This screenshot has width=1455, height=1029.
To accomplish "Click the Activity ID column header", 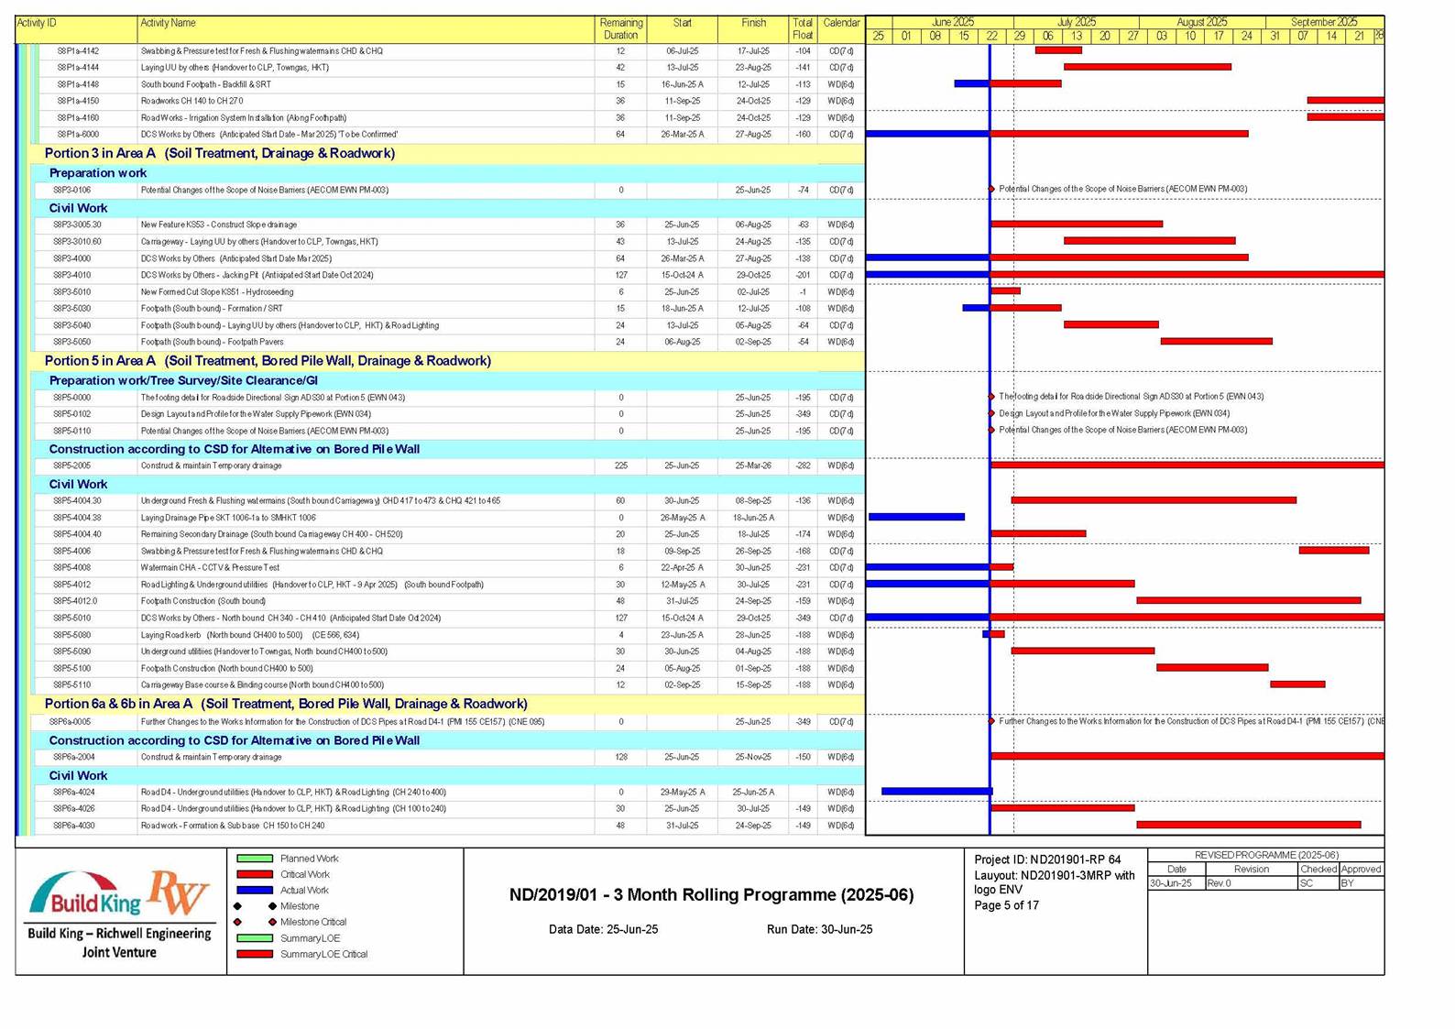I will click(x=77, y=29).
